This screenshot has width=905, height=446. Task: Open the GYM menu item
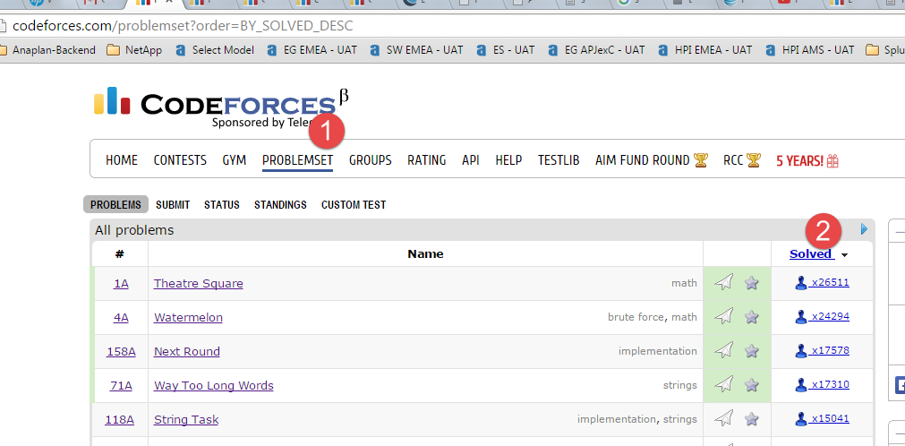pyautogui.click(x=235, y=160)
